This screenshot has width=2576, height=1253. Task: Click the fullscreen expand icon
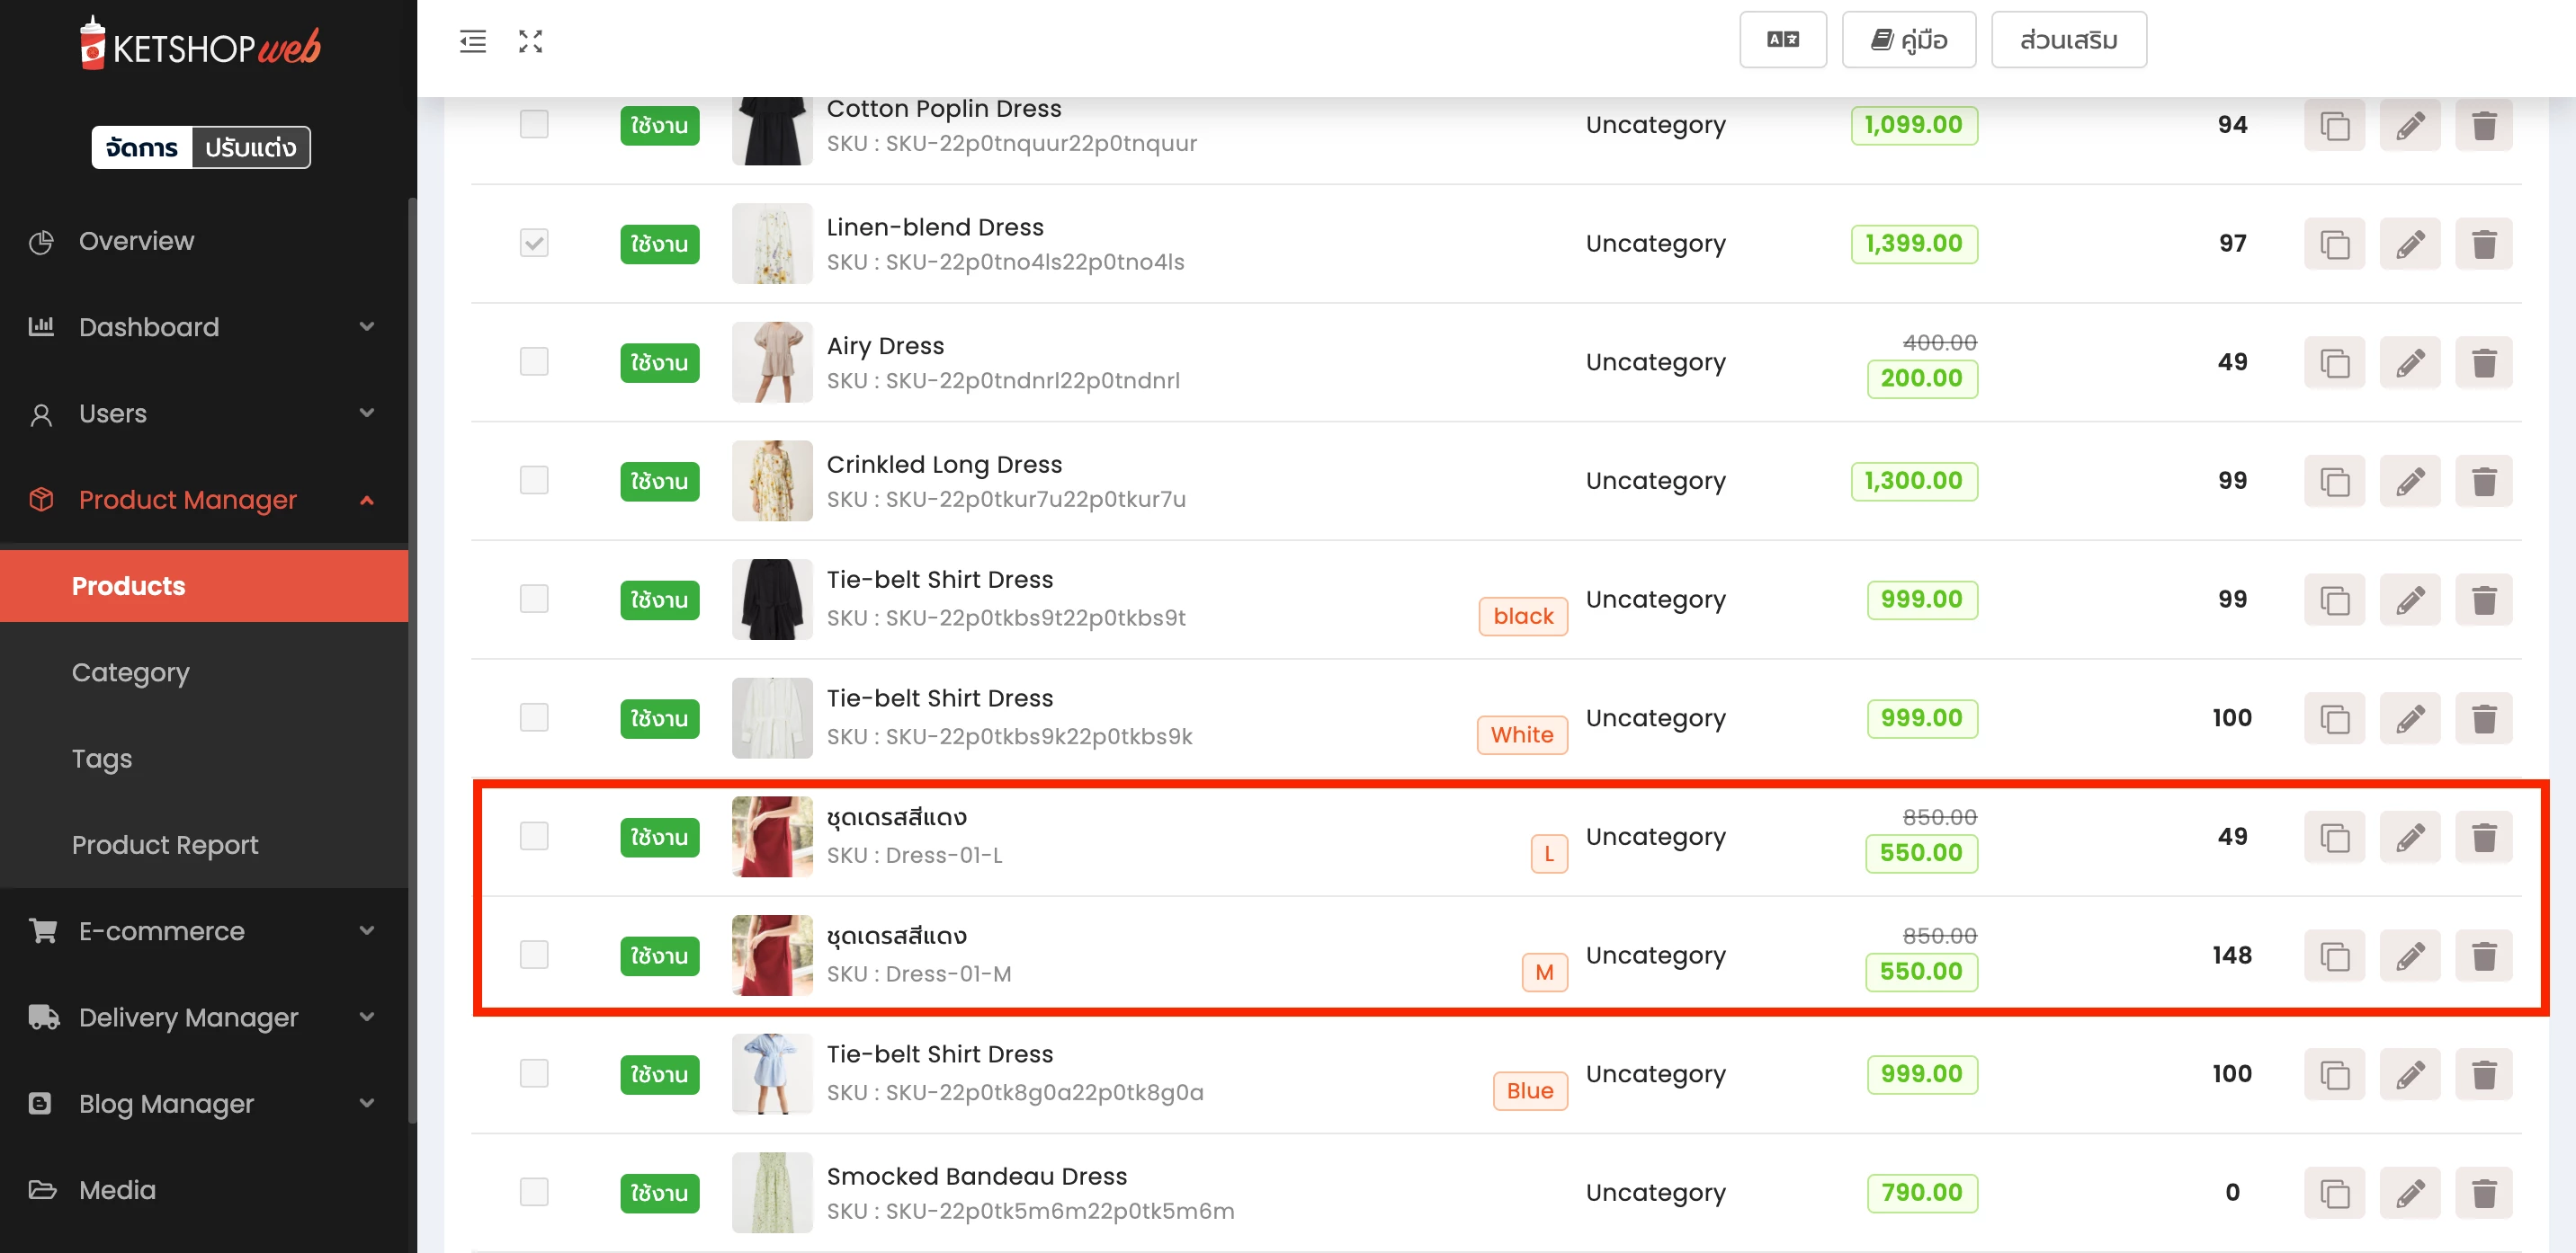point(530,41)
